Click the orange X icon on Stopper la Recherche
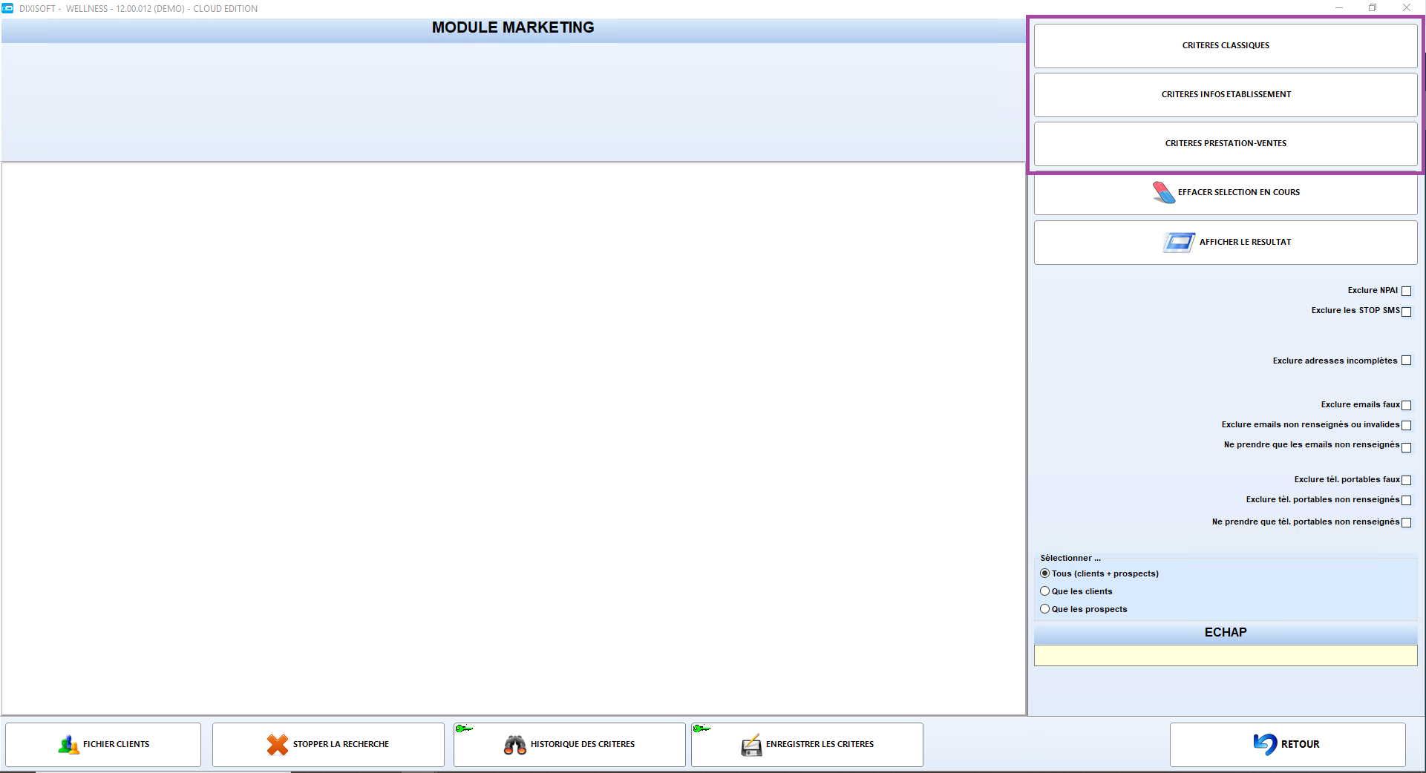Screen dimensions: 1426x773 (278, 745)
